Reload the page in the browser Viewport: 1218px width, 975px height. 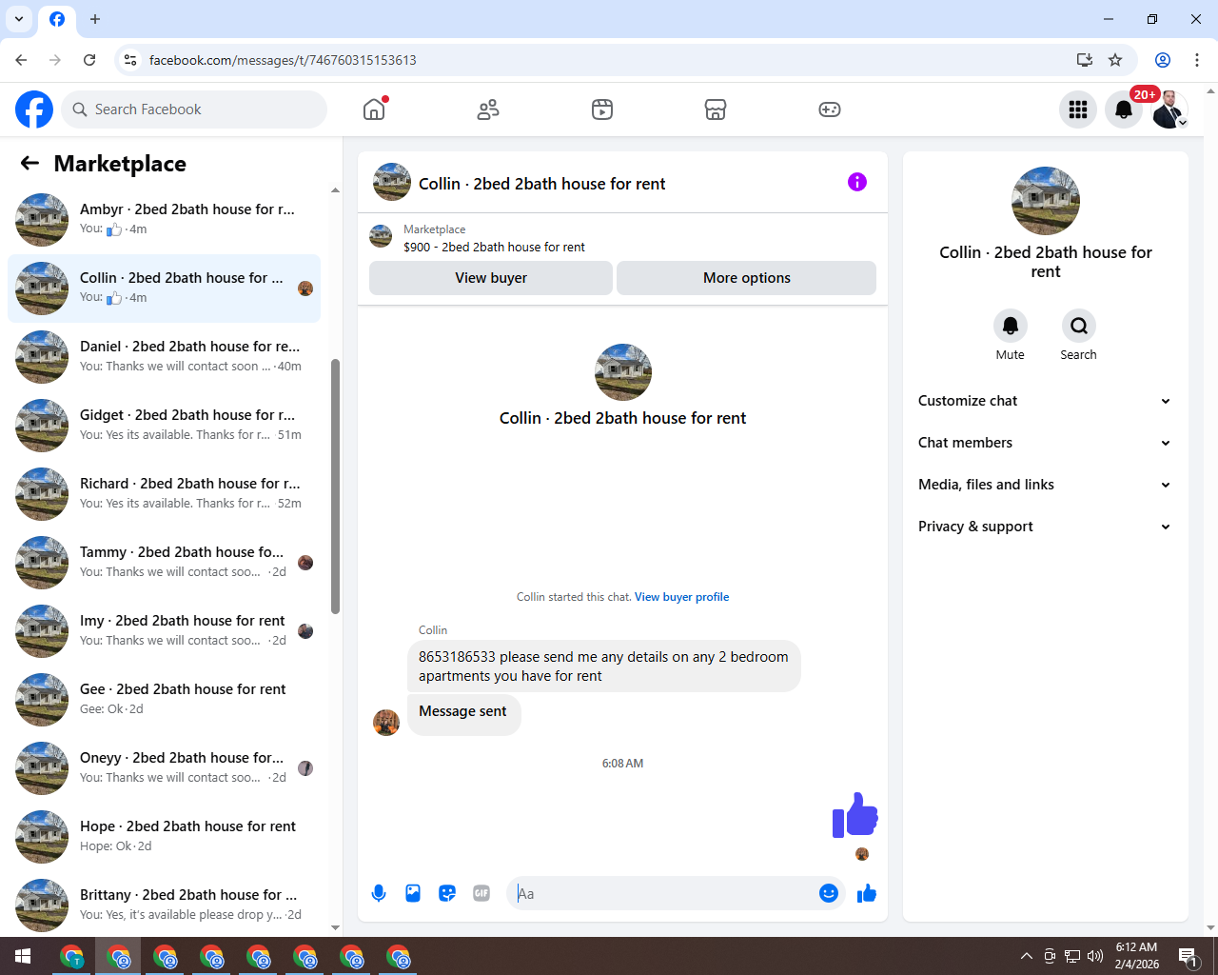[89, 60]
